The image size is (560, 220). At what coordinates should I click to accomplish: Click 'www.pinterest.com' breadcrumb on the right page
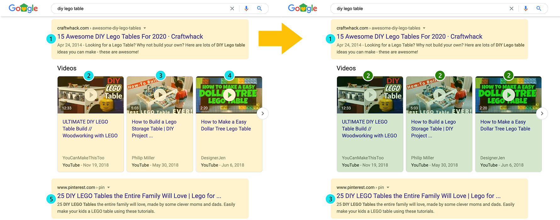pos(356,187)
